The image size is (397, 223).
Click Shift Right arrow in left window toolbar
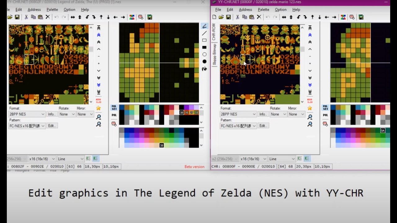(x=123, y=17)
